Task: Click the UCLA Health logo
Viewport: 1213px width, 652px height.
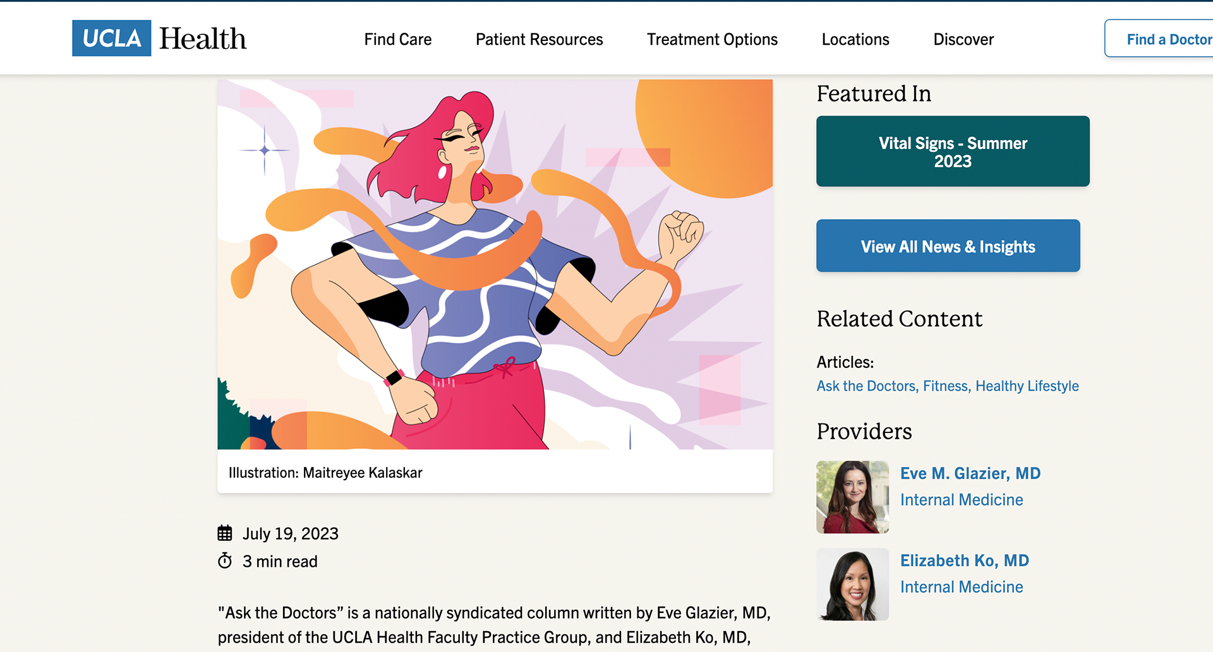Action: 159,39
